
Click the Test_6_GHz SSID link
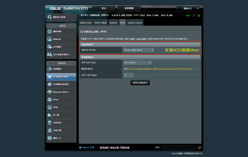click(167, 15)
